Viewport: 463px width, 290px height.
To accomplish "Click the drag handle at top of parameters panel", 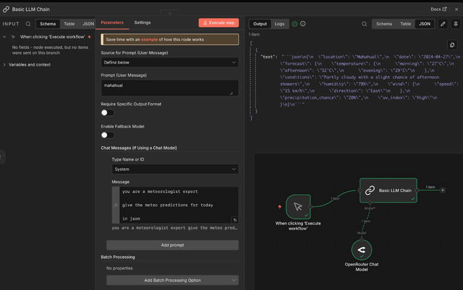I will 170,13.
